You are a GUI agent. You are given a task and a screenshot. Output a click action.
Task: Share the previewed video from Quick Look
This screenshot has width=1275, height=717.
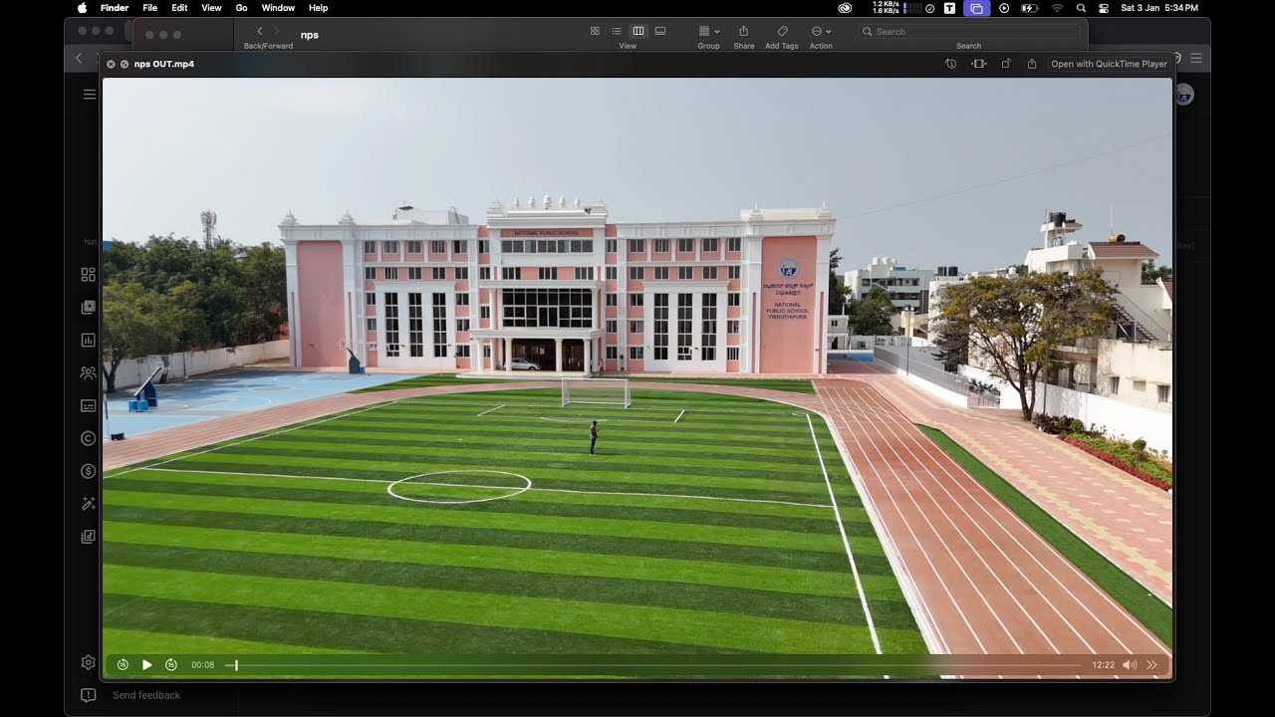pos(1032,64)
